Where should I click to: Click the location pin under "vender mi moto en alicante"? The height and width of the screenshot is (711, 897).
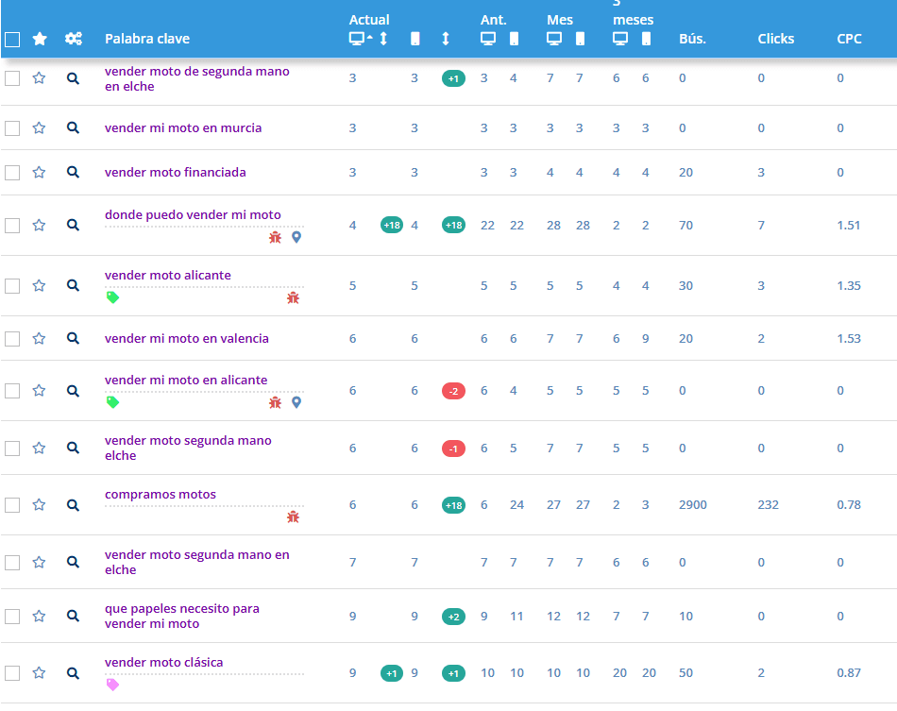296,402
